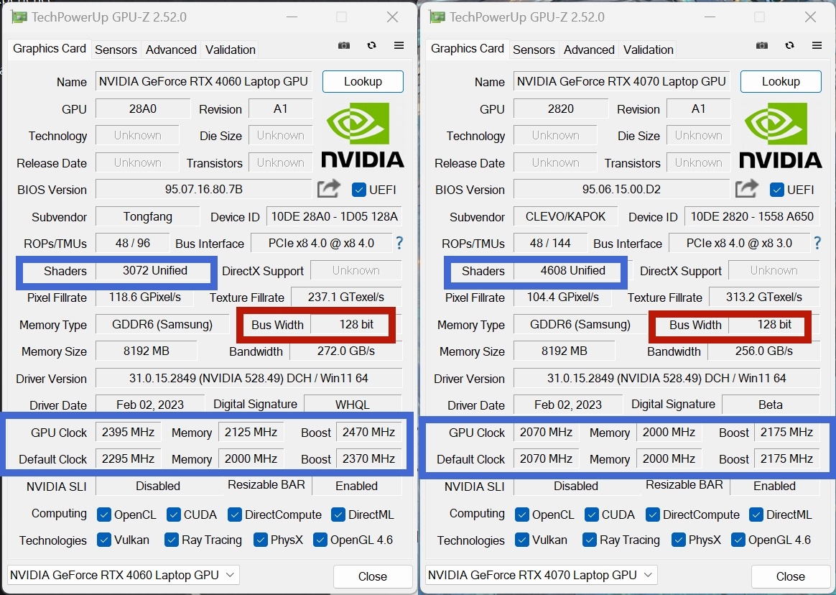Click GPU-Z app icon in left title bar
836x595 pixels.
tap(19, 17)
